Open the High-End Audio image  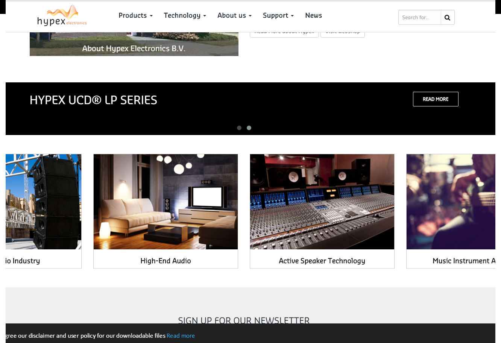tap(165, 202)
